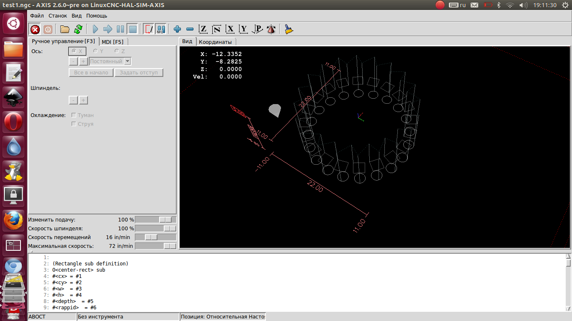Open the Станок menu
572x321 pixels.
click(57, 16)
